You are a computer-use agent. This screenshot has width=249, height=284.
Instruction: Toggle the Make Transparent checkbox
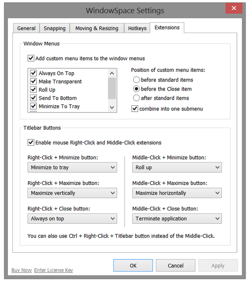[x=33, y=81]
